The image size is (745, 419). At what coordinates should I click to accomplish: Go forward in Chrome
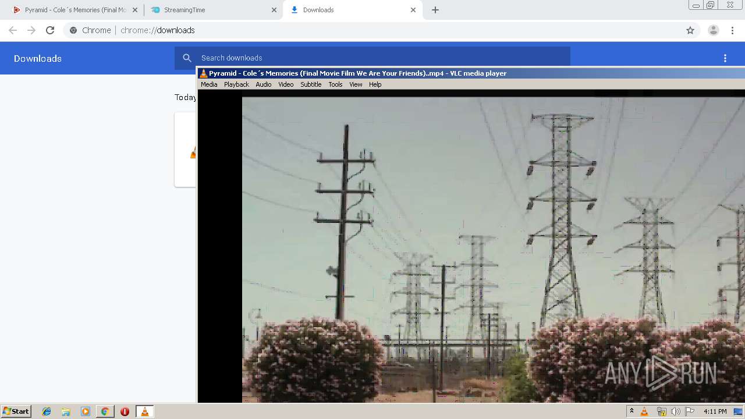[x=31, y=30]
